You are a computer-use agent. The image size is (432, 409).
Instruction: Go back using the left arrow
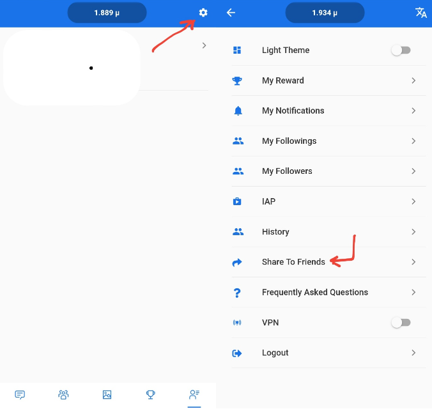pyautogui.click(x=231, y=12)
